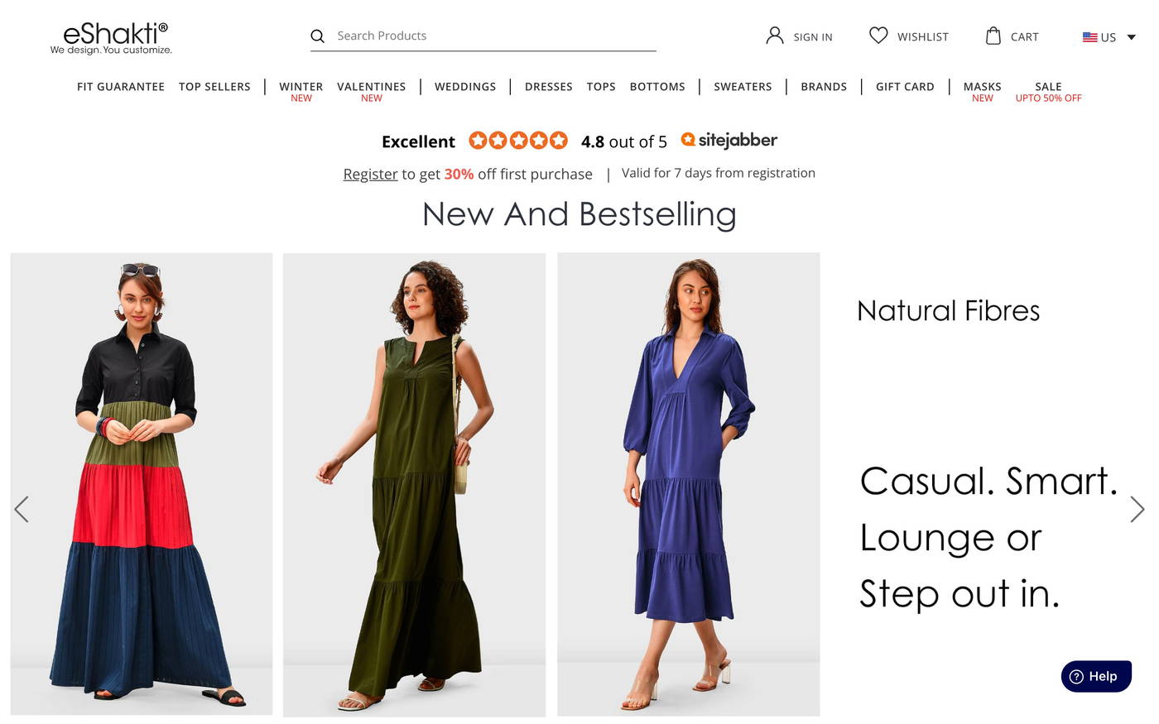Select the VALENTINES NEW category
The height and width of the screenshot is (724, 1159).
[372, 91]
